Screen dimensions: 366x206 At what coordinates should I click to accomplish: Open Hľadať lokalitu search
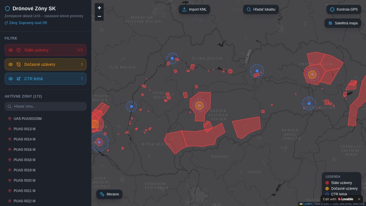click(x=261, y=9)
